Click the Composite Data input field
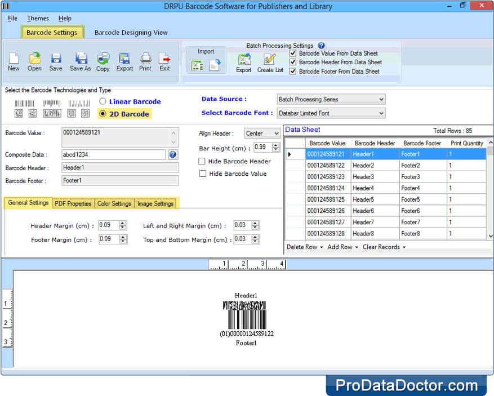494x396 pixels. (x=114, y=154)
